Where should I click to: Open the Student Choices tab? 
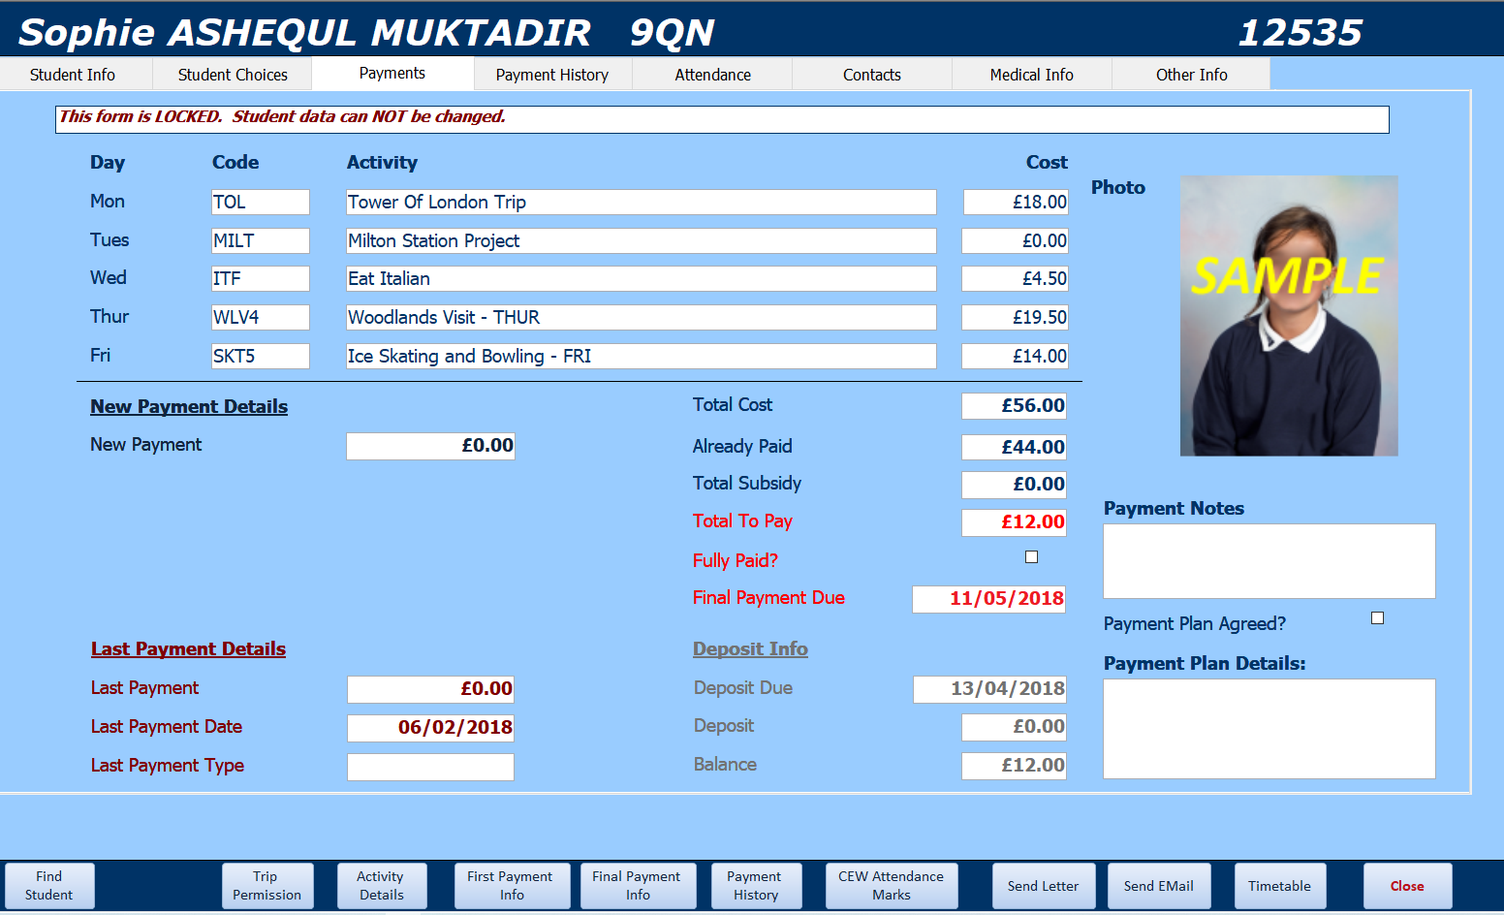click(x=233, y=75)
